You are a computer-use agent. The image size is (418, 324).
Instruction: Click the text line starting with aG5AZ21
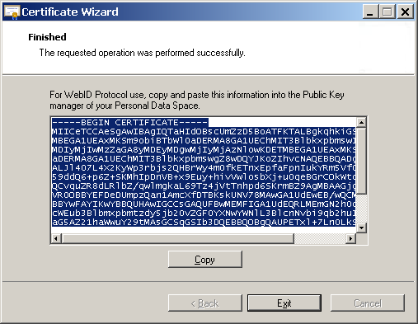204,222
